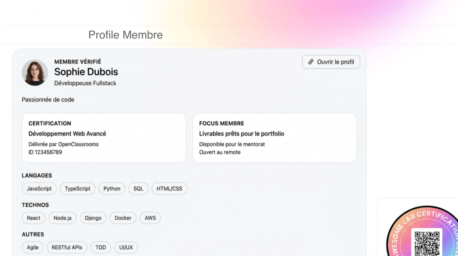The image size is (458, 256).
Task: Select the React techno chip
Action: (34, 218)
